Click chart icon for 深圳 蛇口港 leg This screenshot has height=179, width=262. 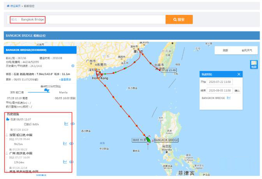pos(65,144)
